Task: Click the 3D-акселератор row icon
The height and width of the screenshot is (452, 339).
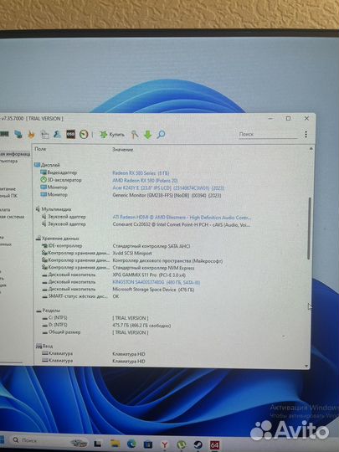Action: pos(44,180)
